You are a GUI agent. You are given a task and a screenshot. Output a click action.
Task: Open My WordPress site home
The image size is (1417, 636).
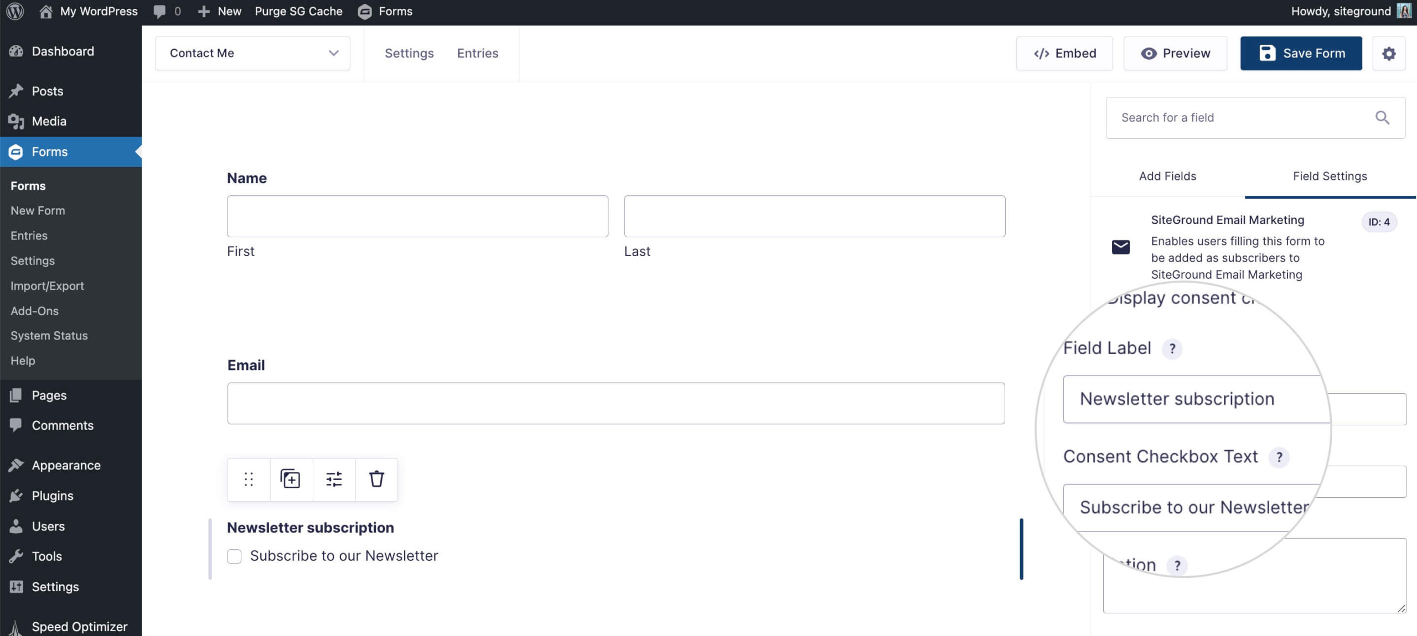89,11
